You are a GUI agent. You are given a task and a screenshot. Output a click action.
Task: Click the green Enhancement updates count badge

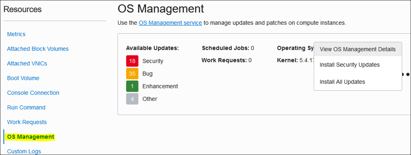tap(132, 86)
